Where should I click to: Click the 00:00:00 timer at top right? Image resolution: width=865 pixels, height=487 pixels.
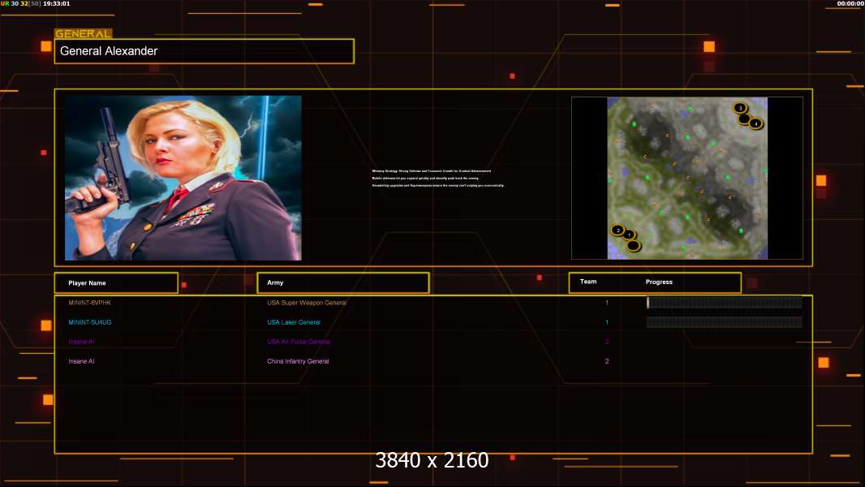(x=850, y=3)
